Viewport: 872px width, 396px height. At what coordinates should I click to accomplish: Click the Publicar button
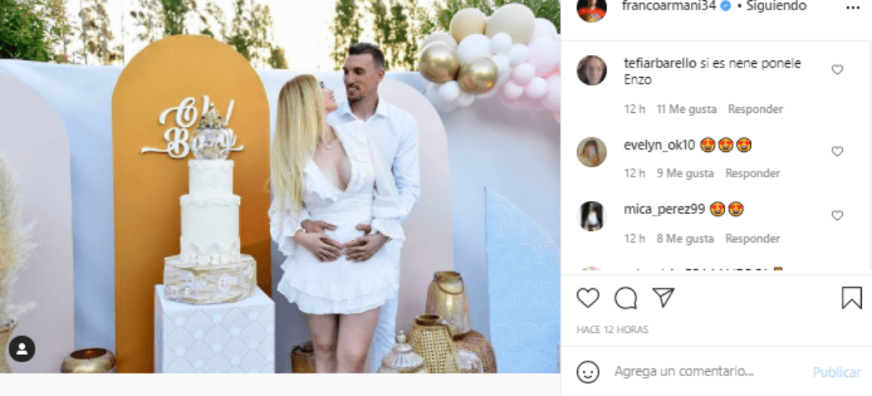point(836,372)
